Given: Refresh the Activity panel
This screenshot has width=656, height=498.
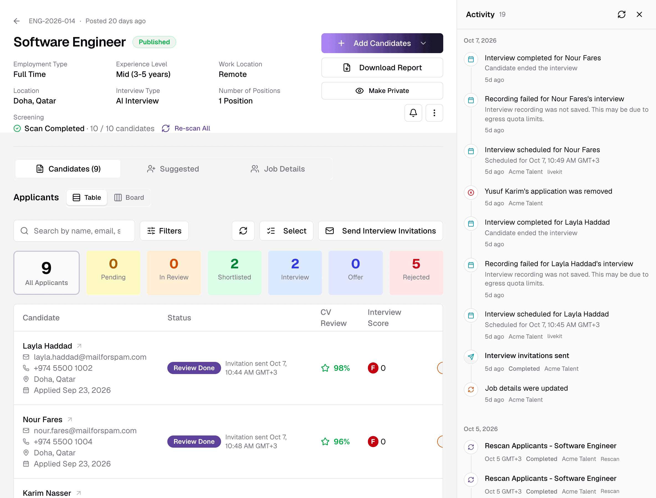Looking at the screenshot, I should (622, 14).
